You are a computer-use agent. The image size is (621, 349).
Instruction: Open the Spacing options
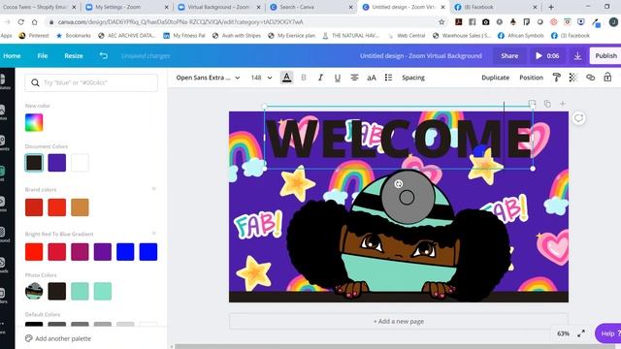pos(413,78)
